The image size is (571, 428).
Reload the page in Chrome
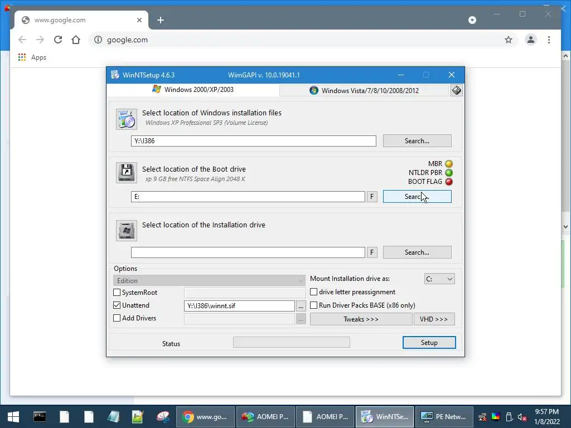[58, 40]
